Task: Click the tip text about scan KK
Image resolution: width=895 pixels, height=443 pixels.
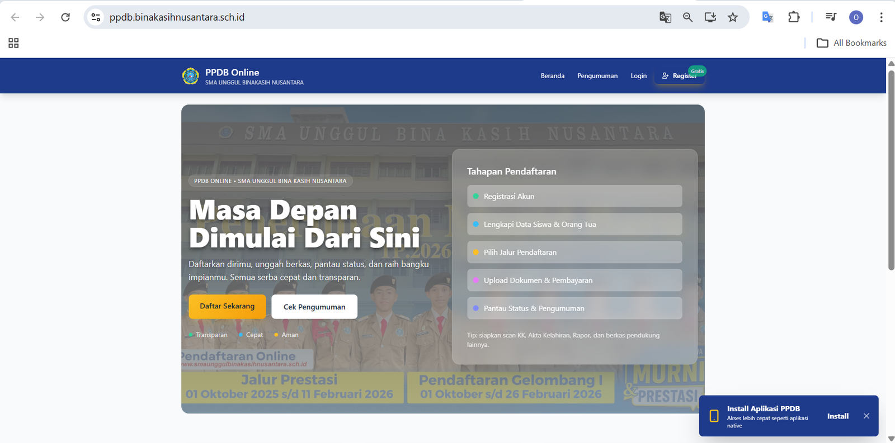Action: pos(563,340)
